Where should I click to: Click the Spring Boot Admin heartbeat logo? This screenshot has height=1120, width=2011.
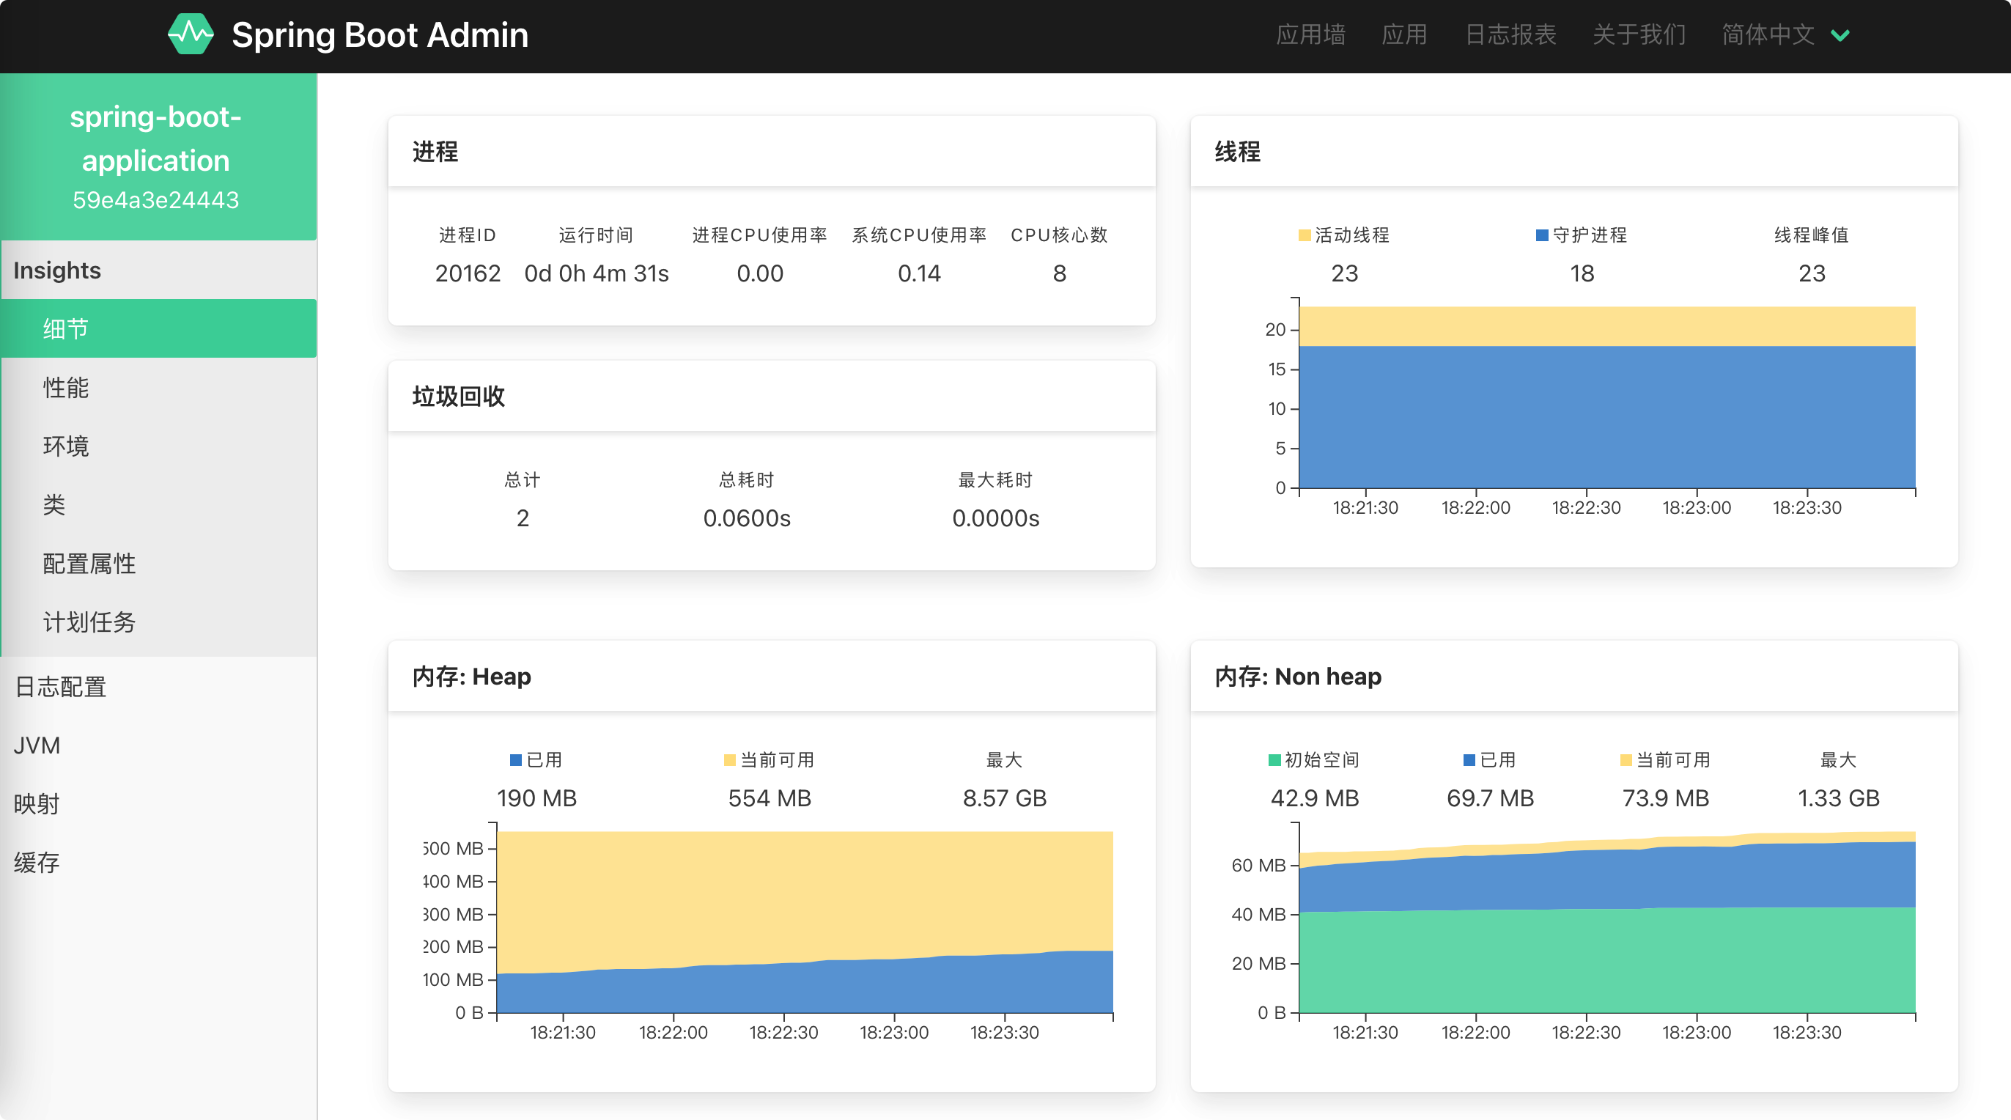pyautogui.click(x=191, y=34)
